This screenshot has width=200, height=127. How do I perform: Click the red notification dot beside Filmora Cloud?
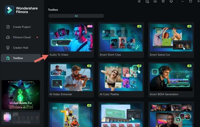[37, 37]
